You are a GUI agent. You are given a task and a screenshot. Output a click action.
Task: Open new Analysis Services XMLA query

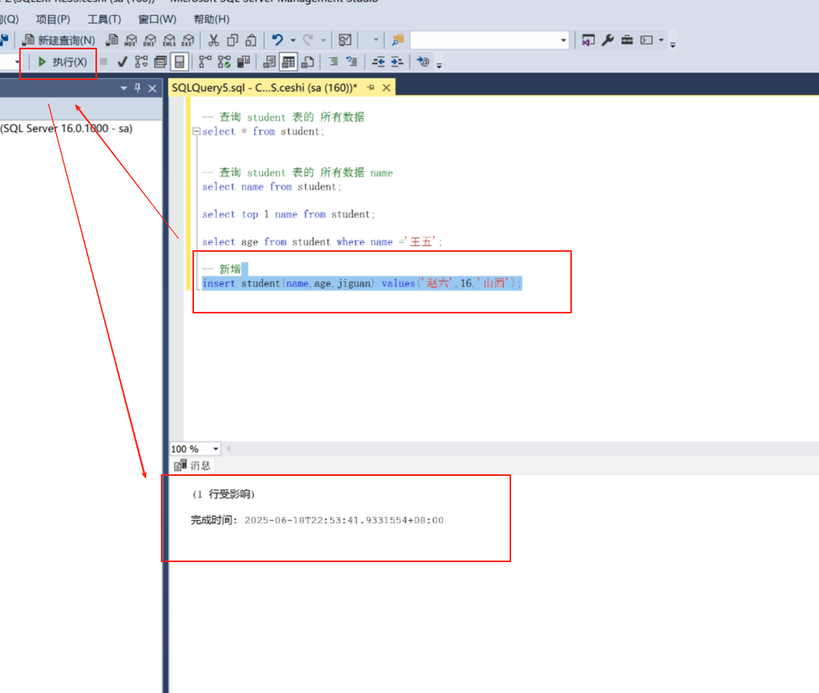click(169, 40)
